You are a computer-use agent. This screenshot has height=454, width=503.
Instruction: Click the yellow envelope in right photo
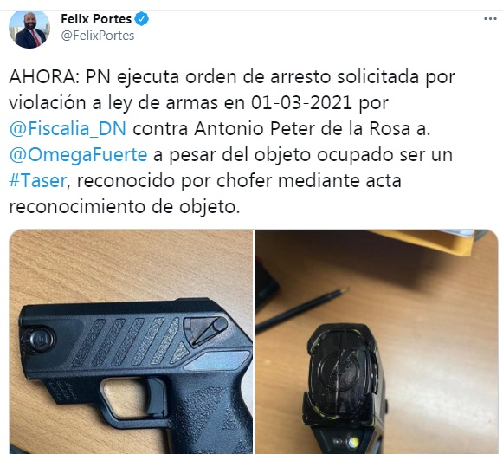[x=423, y=242]
